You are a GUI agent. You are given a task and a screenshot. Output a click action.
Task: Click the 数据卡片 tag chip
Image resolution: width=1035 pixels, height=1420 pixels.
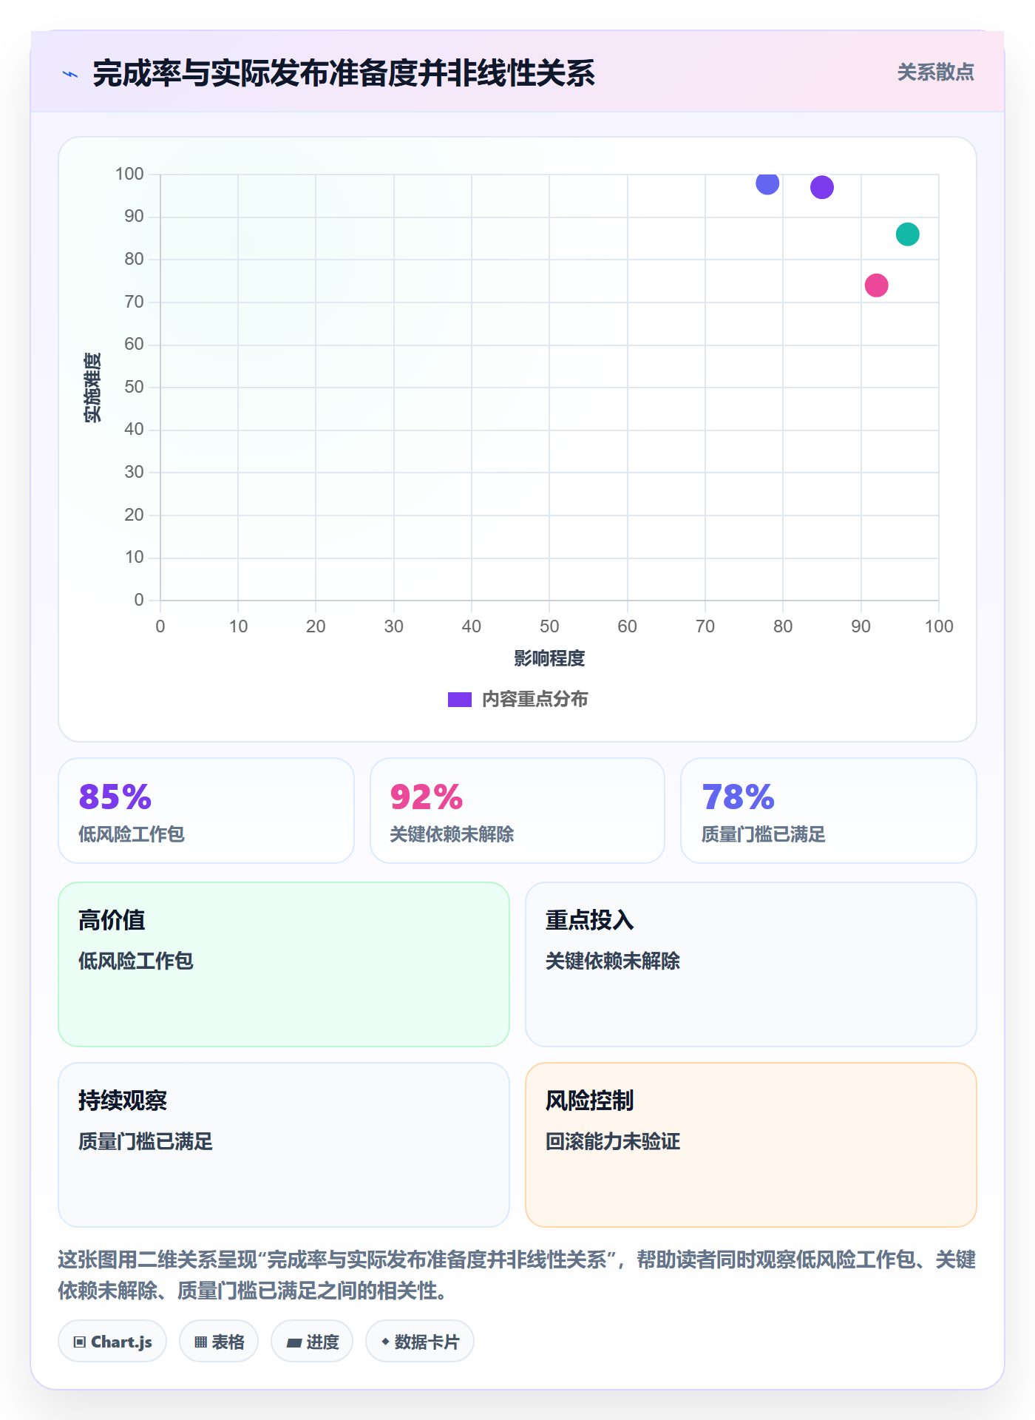point(420,1342)
